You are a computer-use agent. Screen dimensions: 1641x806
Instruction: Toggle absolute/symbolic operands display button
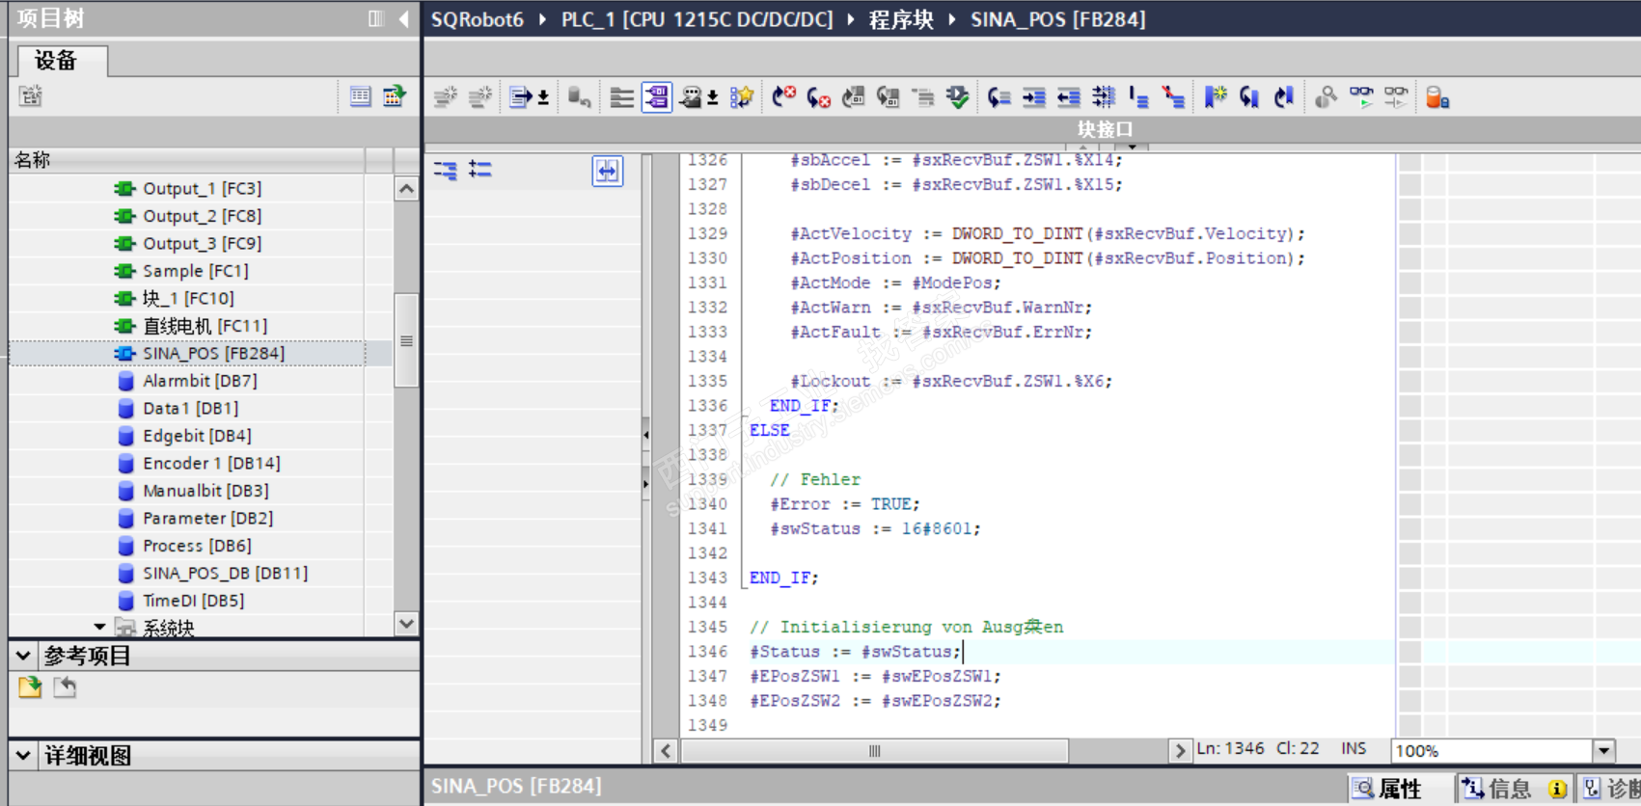coord(656,97)
